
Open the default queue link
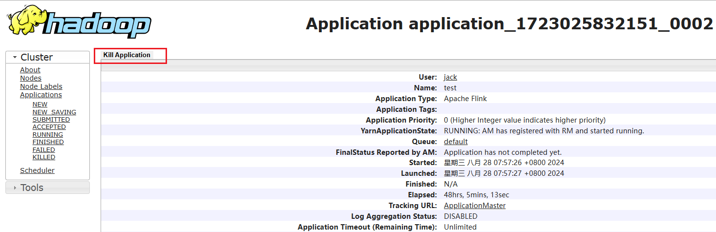tap(456, 142)
